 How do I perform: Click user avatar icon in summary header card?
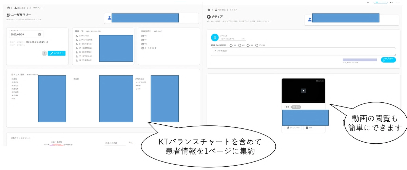coord(109,18)
